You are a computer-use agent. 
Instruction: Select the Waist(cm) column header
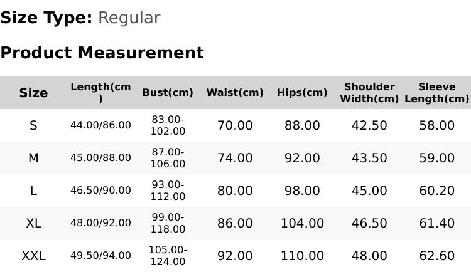(235, 92)
